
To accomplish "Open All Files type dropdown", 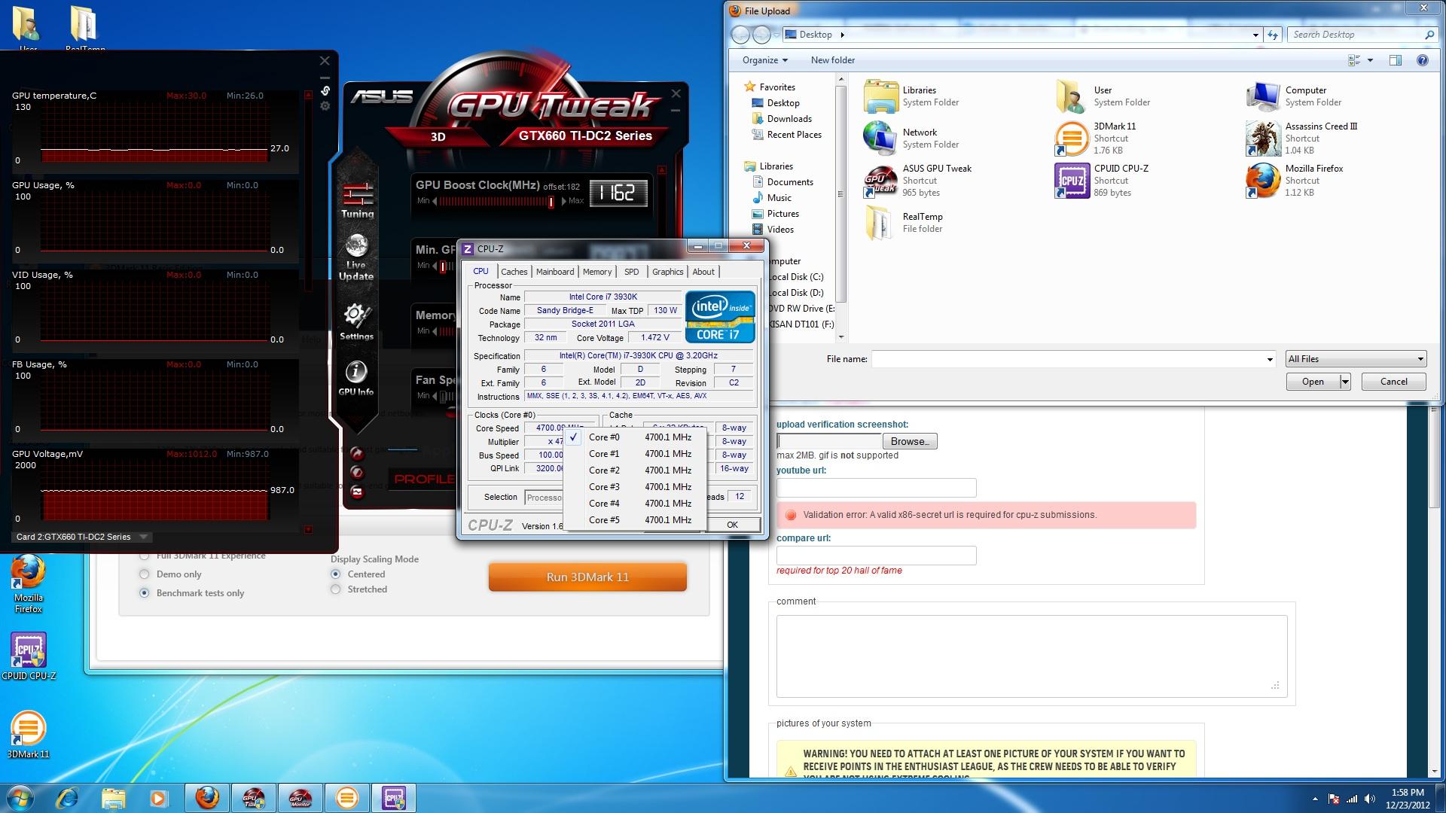I will pyautogui.click(x=1356, y=359).
